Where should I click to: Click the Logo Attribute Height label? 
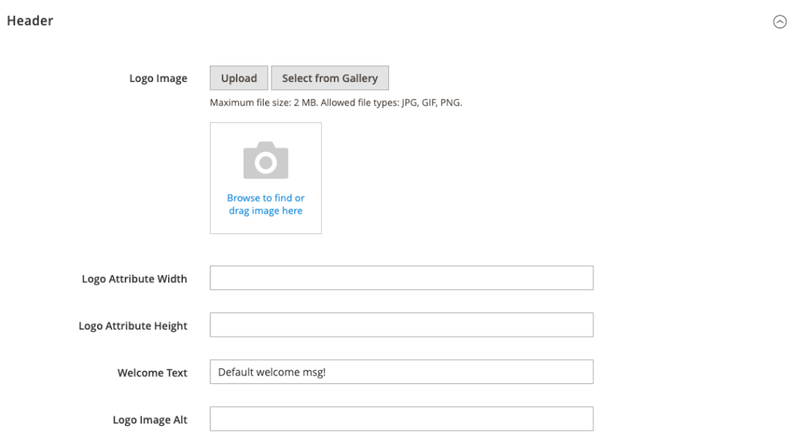pos(133,326)
